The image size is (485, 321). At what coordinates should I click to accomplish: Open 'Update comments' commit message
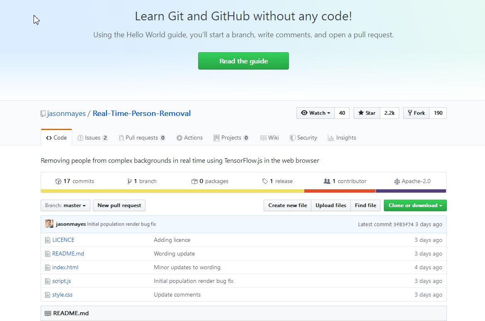177,295
